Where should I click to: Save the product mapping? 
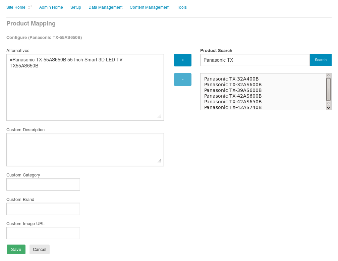tap(16, 249)
